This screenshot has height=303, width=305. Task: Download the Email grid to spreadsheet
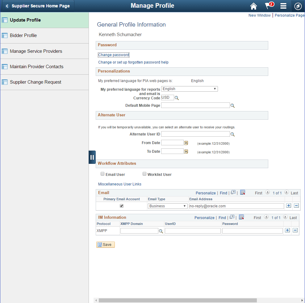[x=243, y=192]
